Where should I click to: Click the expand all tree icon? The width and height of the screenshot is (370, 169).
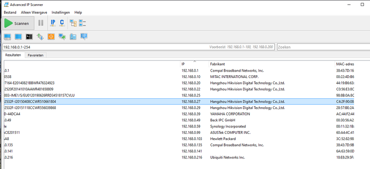[x=73, y=23]
